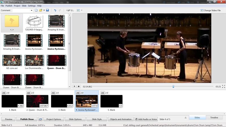Click file list scrollbar down arrow
This screenshot has width=226, height=127.
click(69, 87)
